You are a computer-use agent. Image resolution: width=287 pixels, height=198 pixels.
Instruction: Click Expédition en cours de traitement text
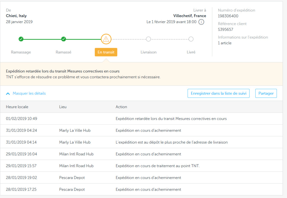[158, 166]
